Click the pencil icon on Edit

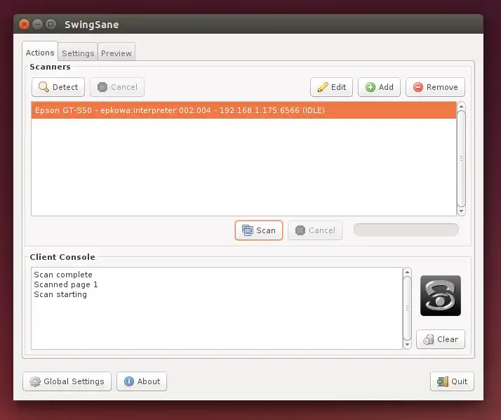click(x=323, y=87)
